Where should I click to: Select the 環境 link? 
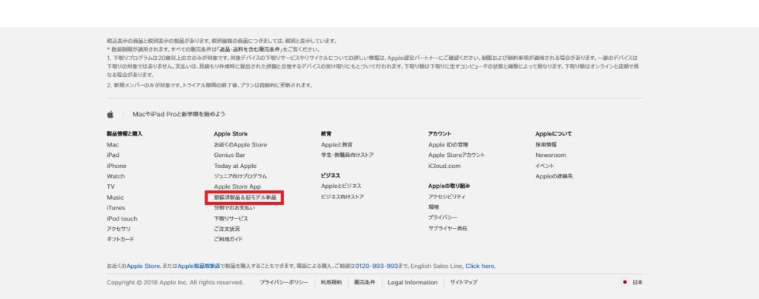coord(434,206)
